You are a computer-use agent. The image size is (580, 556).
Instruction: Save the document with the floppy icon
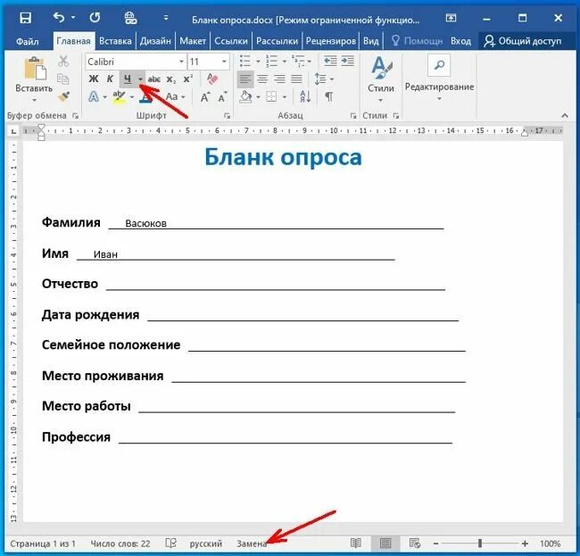coord(25,17)
